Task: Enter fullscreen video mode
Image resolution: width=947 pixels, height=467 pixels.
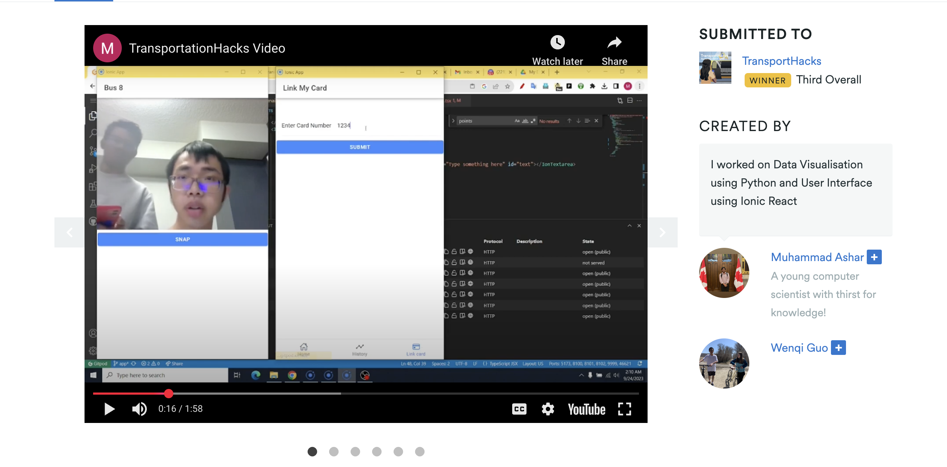Action: click(624, 409)
